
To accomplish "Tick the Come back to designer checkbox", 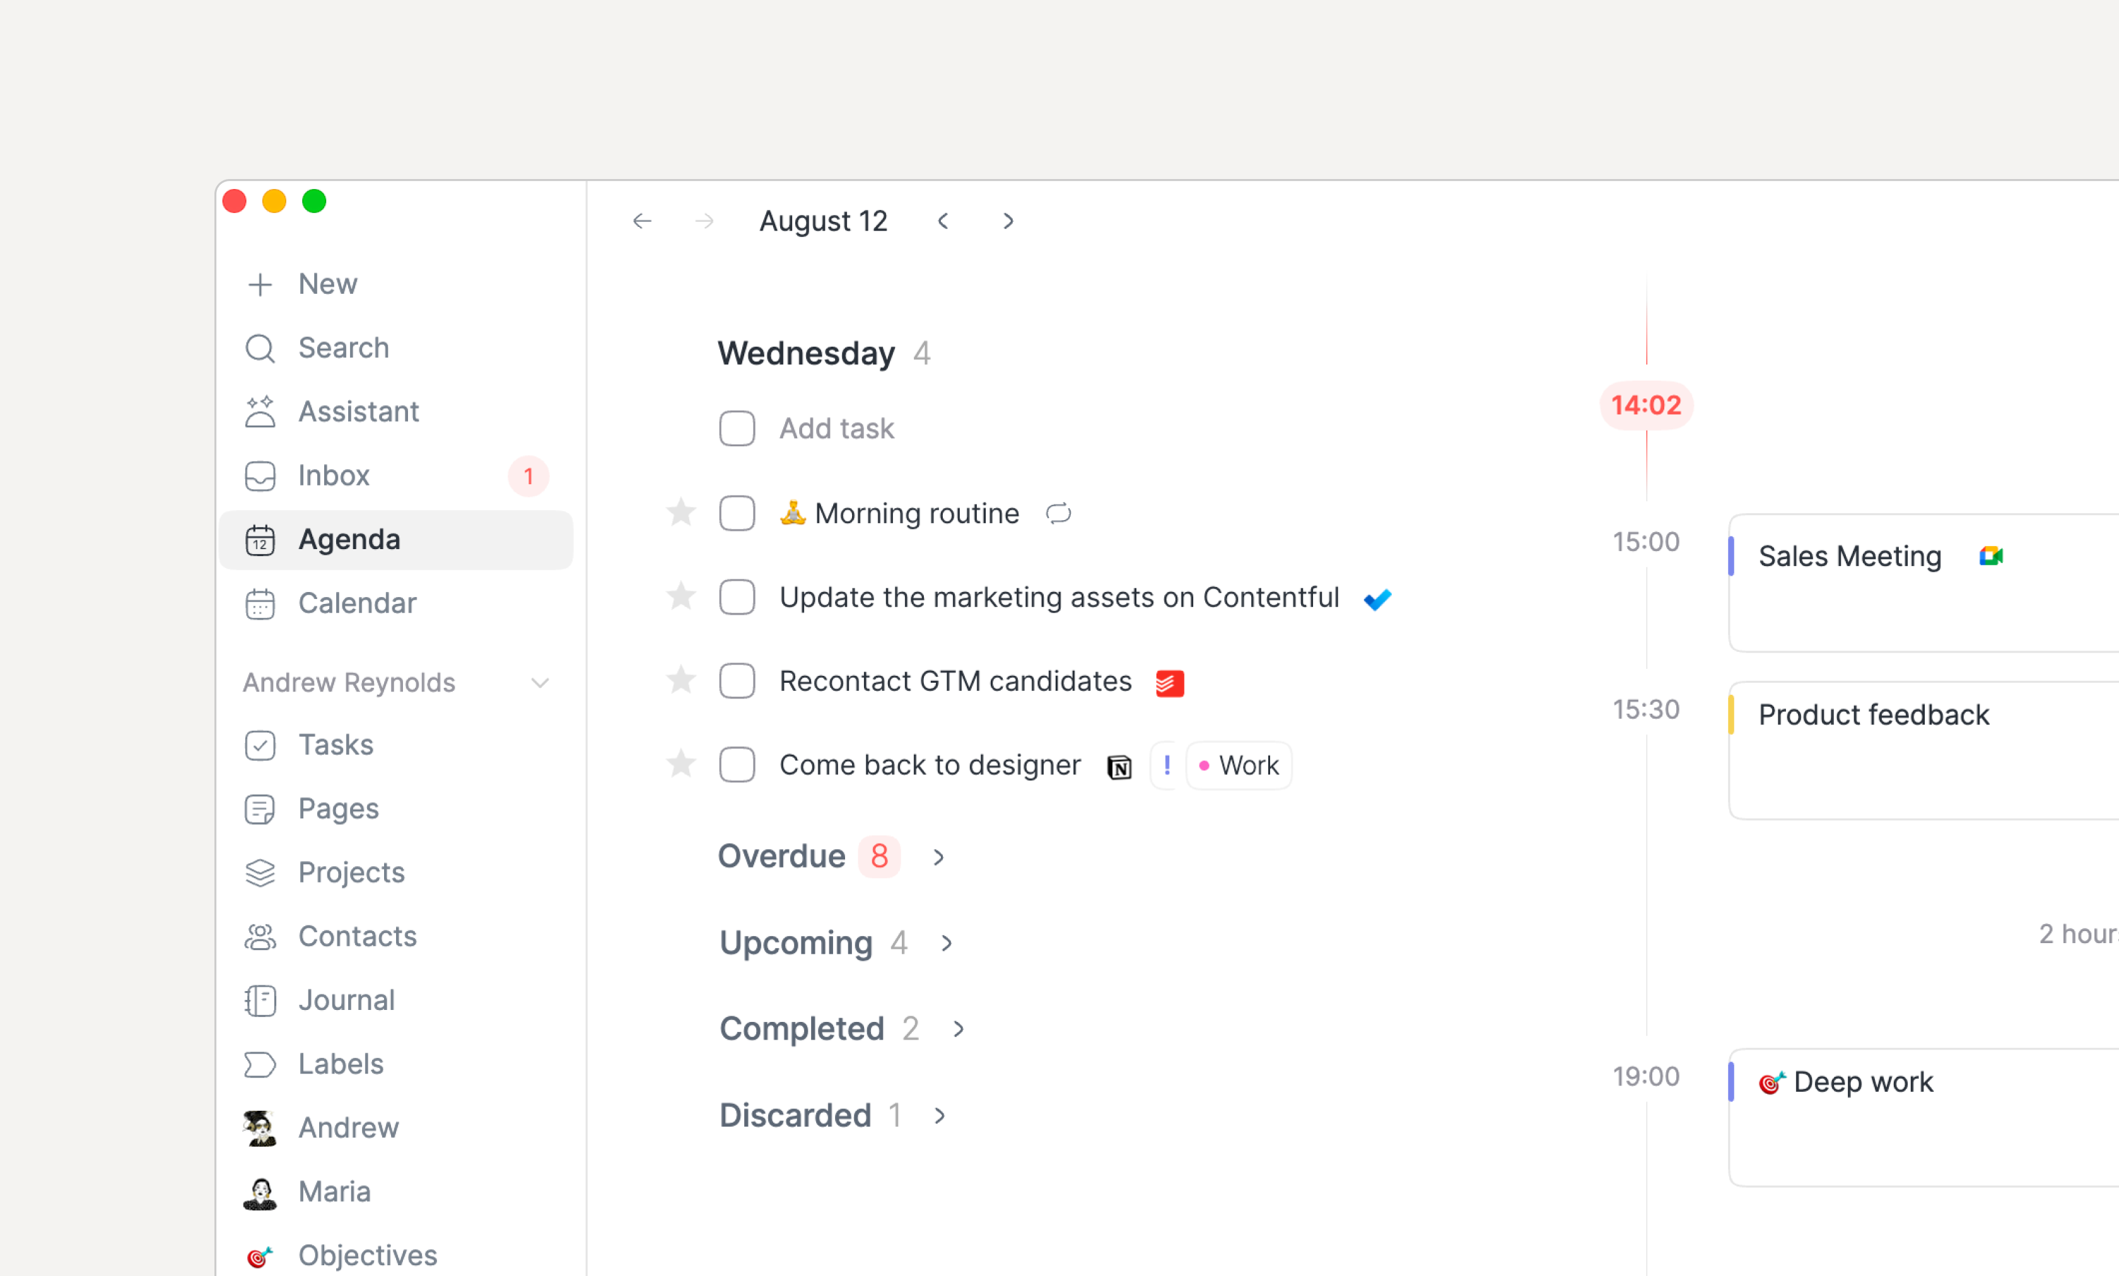I will [737, 764].
